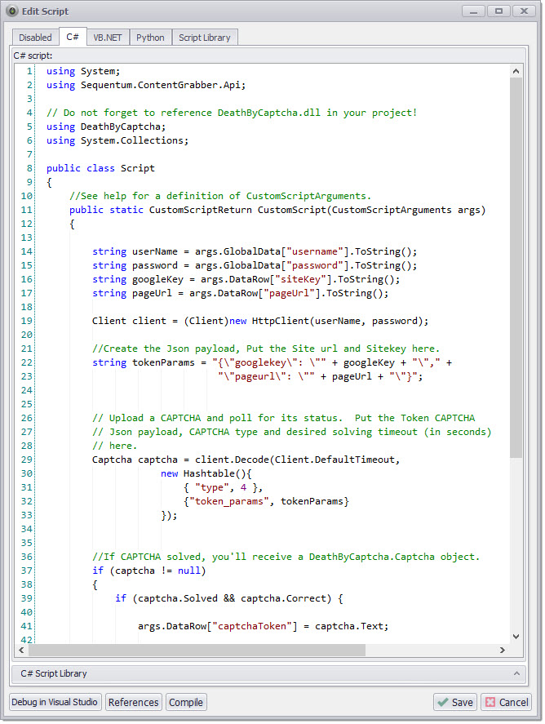Minimize the Edit Script window
Screen dimensions: 545x724
pyautogui.click(x=475, y=11)
